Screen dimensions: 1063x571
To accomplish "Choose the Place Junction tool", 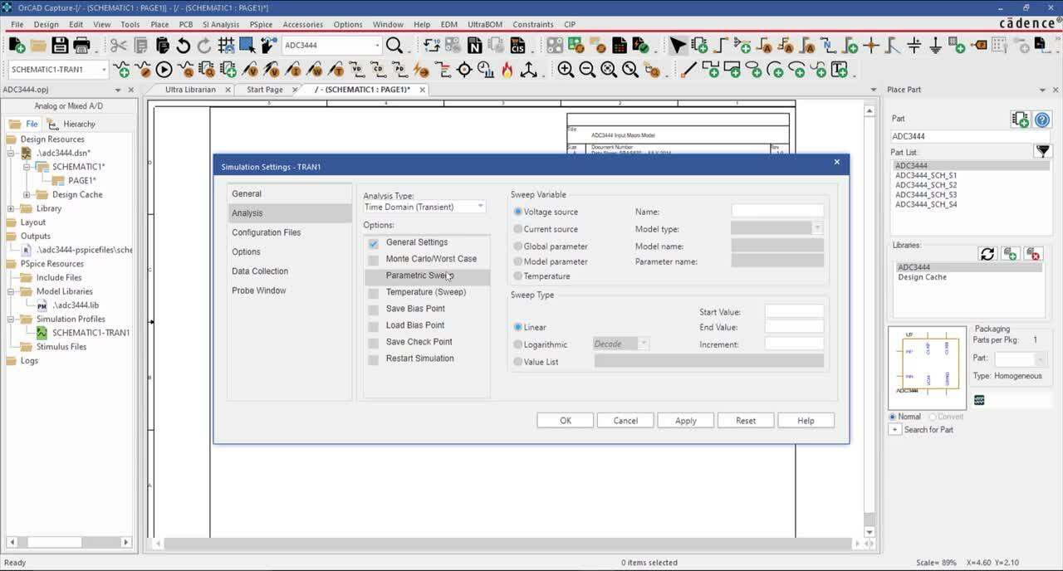I will pos(871,45).
